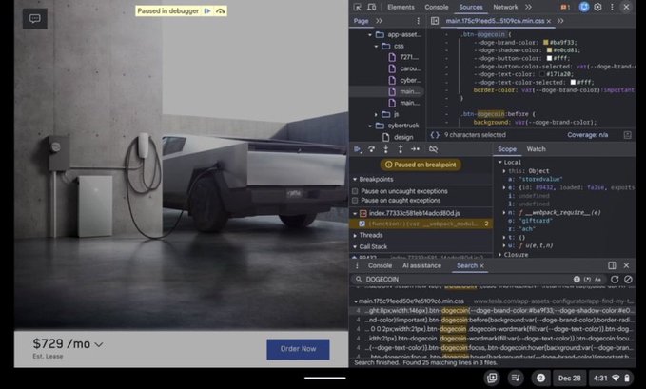Show more open file tabs chevron
The height and width of the screenshot is (389, 646).
click(560, 21)
